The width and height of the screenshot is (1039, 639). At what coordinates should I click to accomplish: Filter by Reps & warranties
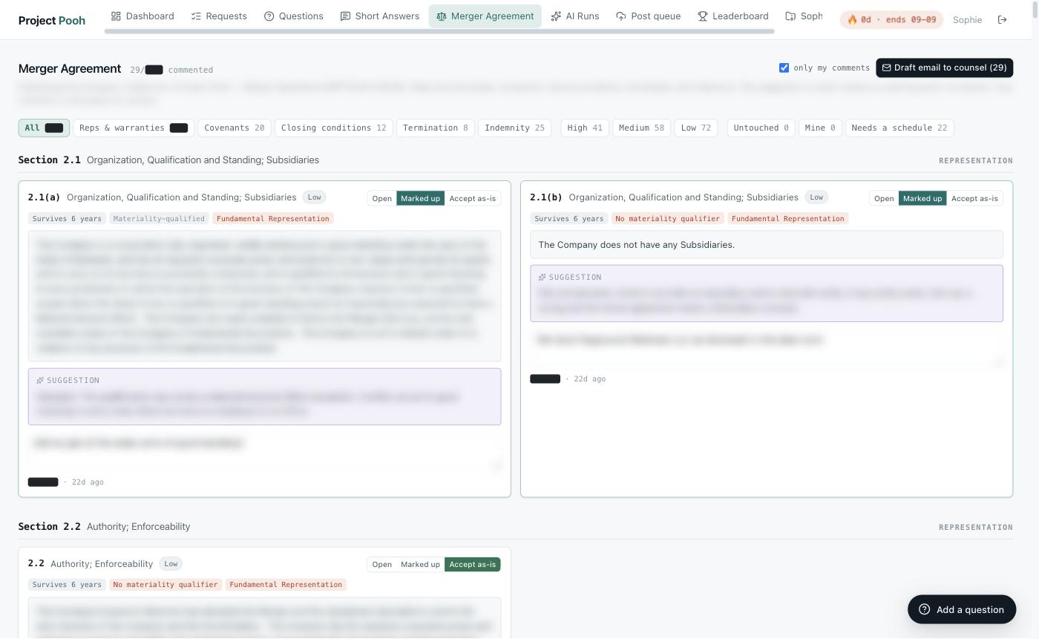click(x=134, y=128)
